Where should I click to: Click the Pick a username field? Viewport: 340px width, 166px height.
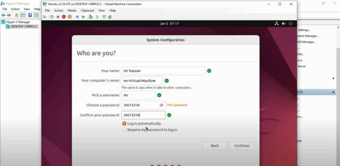click(138, 95)
